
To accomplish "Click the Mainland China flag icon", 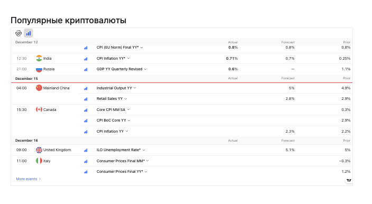I will 39,88.
